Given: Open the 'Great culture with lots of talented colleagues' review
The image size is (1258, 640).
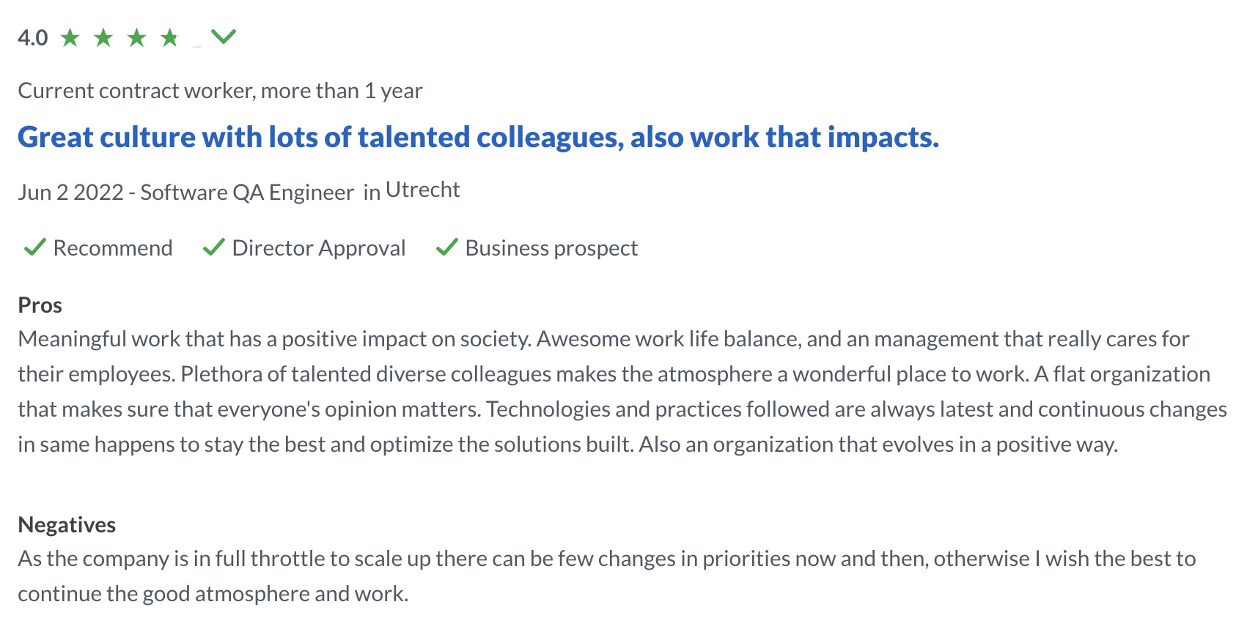Looking at the screenshot, I should coord(478,138).
